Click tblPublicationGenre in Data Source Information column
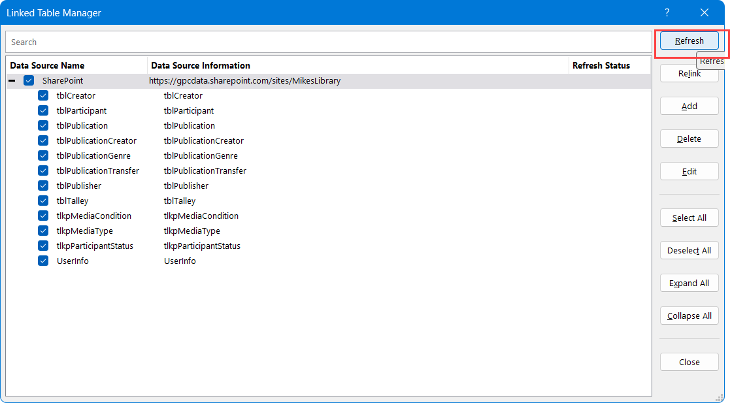Image resolution: width=730 pixels, height=403 pixels. click(x=201, y=155)
